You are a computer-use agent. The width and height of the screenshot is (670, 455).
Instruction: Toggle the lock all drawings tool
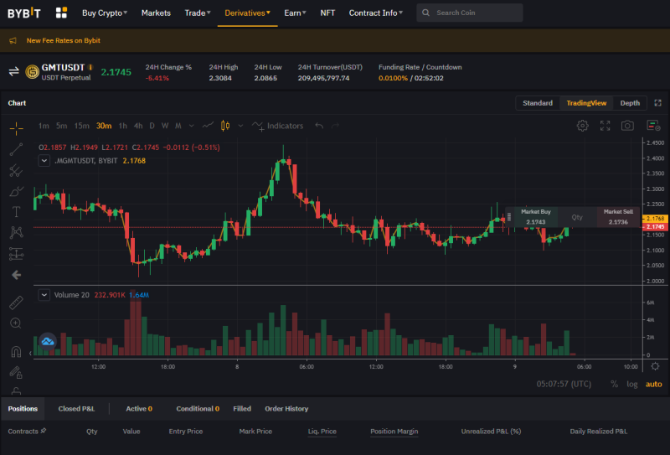[x=16, y=390]
